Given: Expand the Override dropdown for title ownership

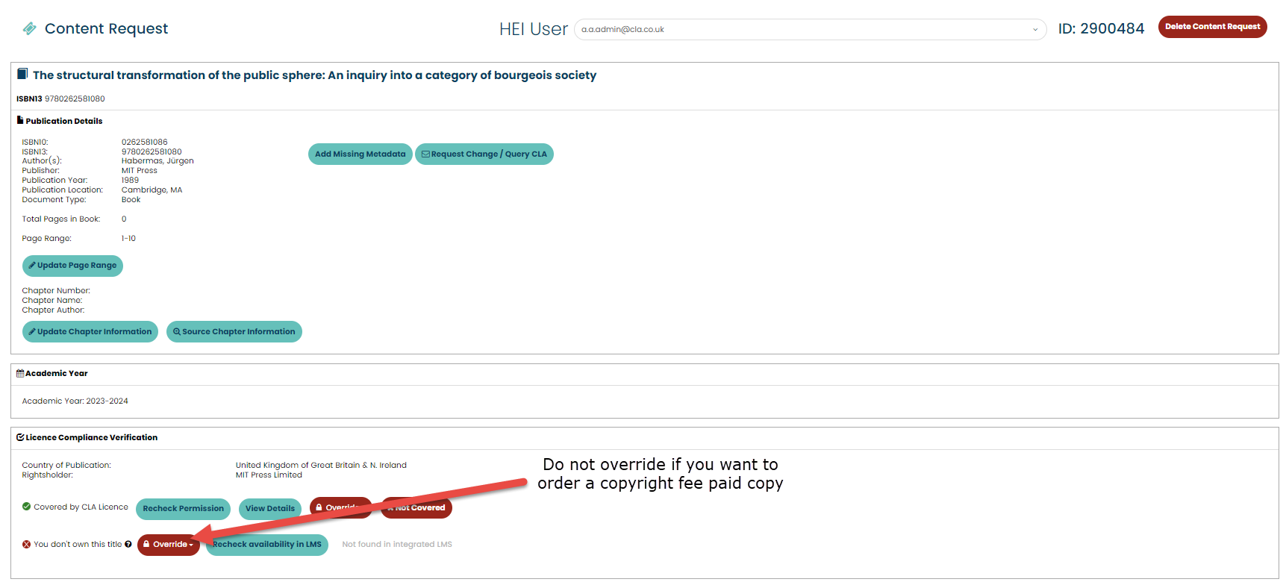Looking at the screenshot, I should coord(169,545).
